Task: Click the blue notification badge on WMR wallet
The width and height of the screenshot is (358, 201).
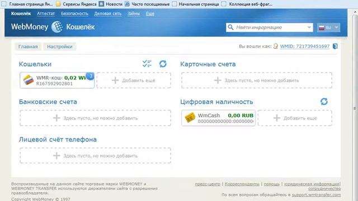Action: pos(90,76)
